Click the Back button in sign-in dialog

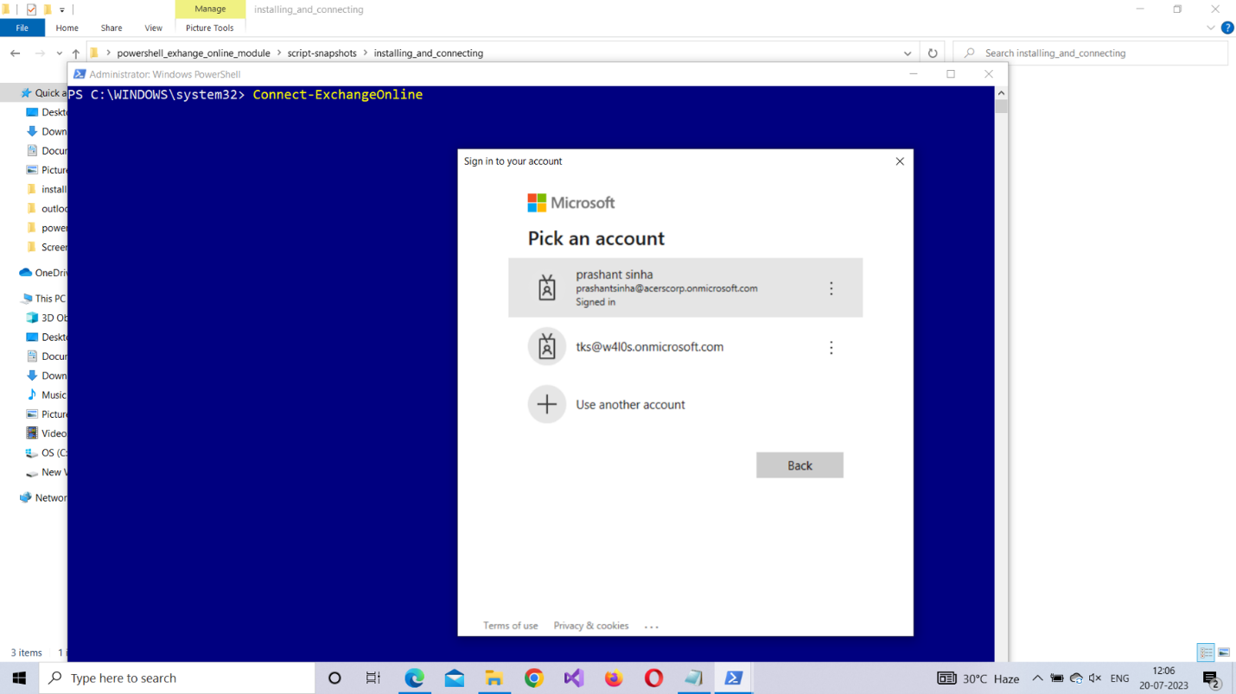[x=800, y=465]
